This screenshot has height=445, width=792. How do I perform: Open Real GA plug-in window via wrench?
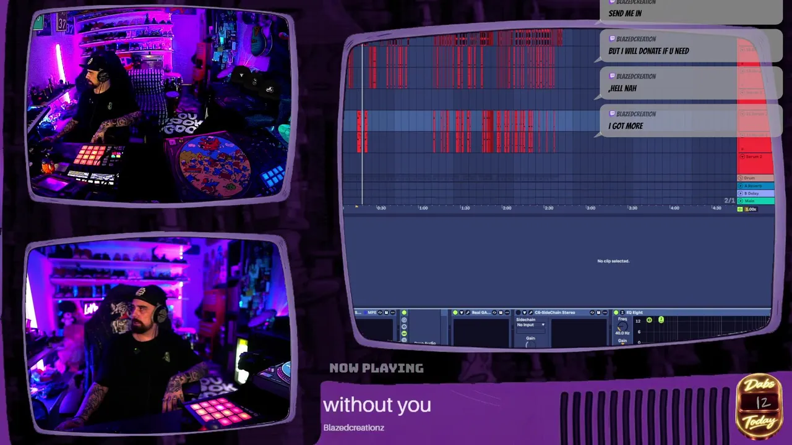468,313
